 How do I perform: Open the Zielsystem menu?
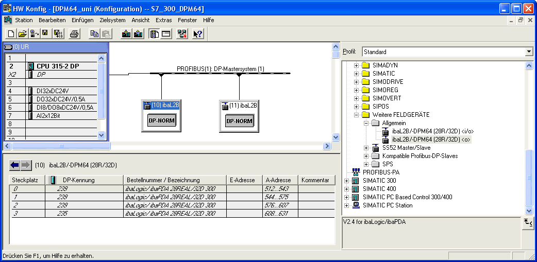pos(112,20)
